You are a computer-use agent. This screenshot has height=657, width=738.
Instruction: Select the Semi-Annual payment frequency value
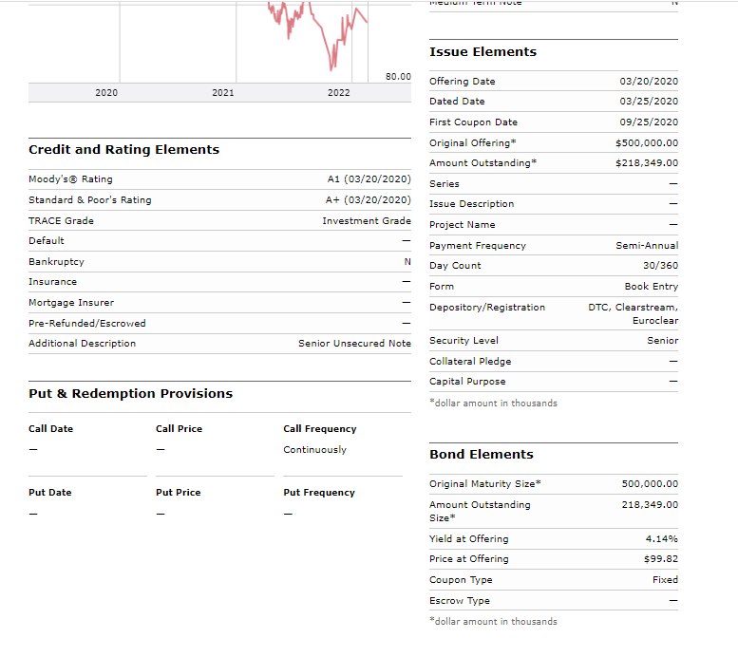647,246
